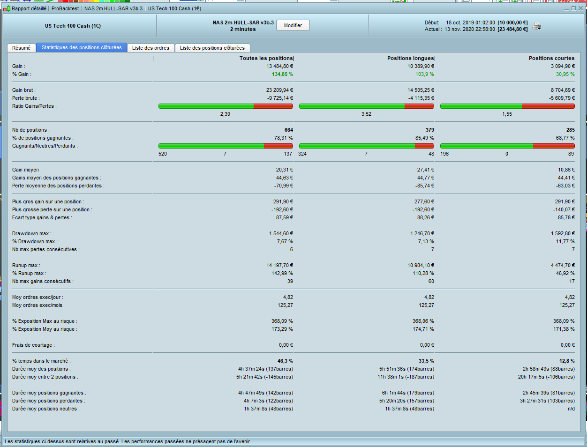
Task: Click the past performance disclaimer in status bar
Action: (x=128, y=441)
